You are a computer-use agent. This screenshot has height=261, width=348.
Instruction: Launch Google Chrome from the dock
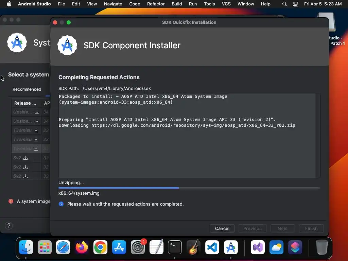[x=100, y=247]
